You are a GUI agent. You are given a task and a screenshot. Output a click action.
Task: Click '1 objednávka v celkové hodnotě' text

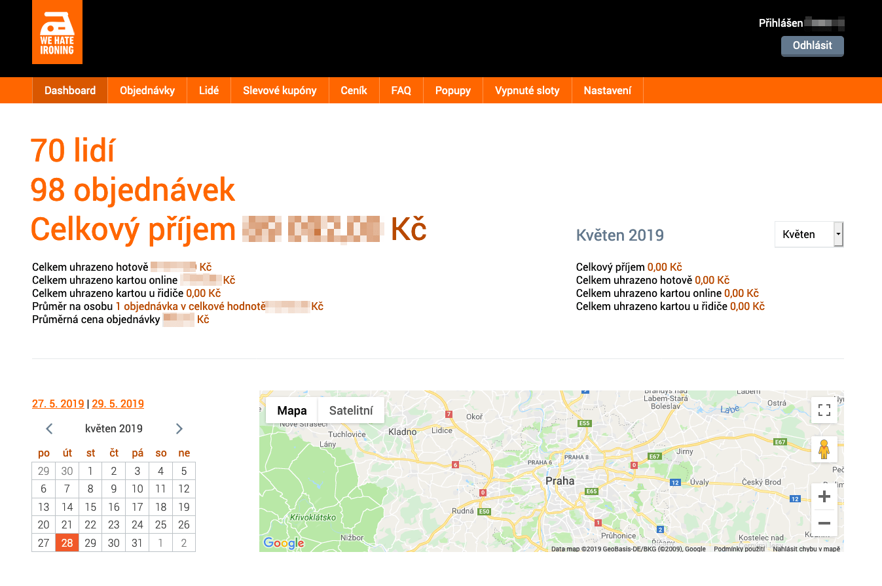pos(191,306)
